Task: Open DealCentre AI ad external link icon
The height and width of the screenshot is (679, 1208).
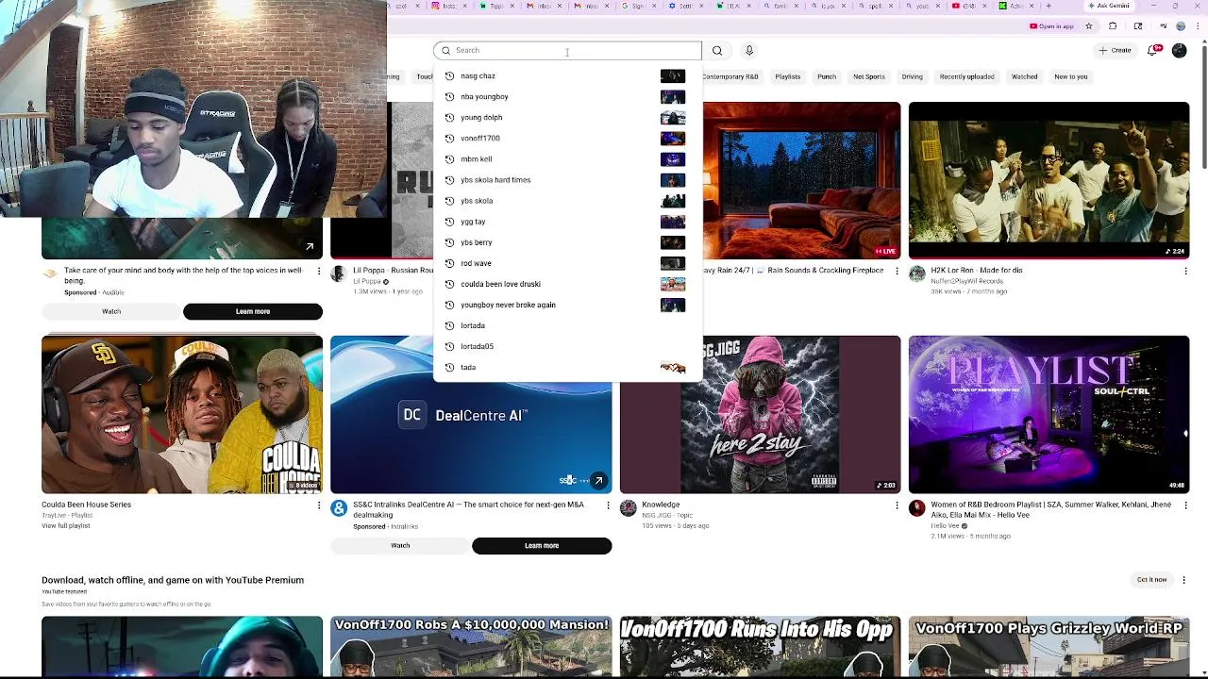Action: (598, 481)
